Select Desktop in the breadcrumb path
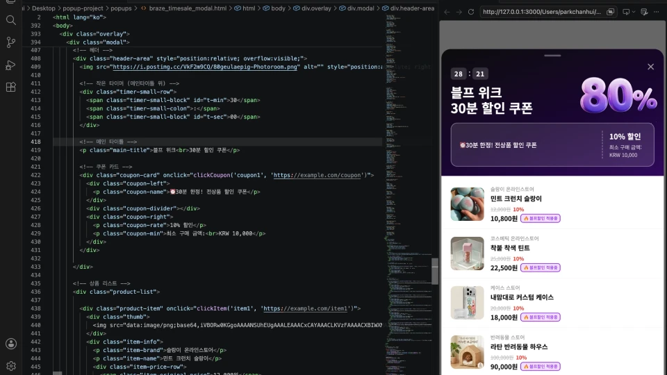The height and width of the screenshot is (375, 667). 43,8
